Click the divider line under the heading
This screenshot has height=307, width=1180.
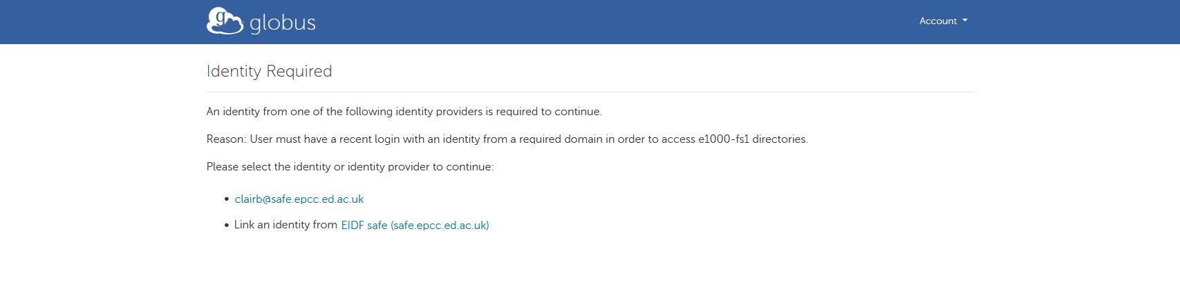590,92
